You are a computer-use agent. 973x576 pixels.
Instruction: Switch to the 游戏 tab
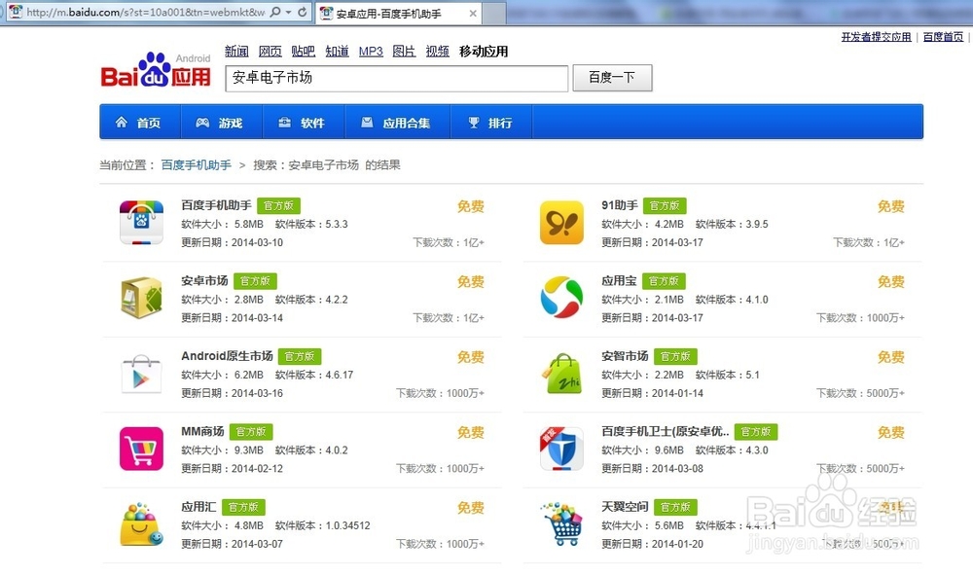220,122
